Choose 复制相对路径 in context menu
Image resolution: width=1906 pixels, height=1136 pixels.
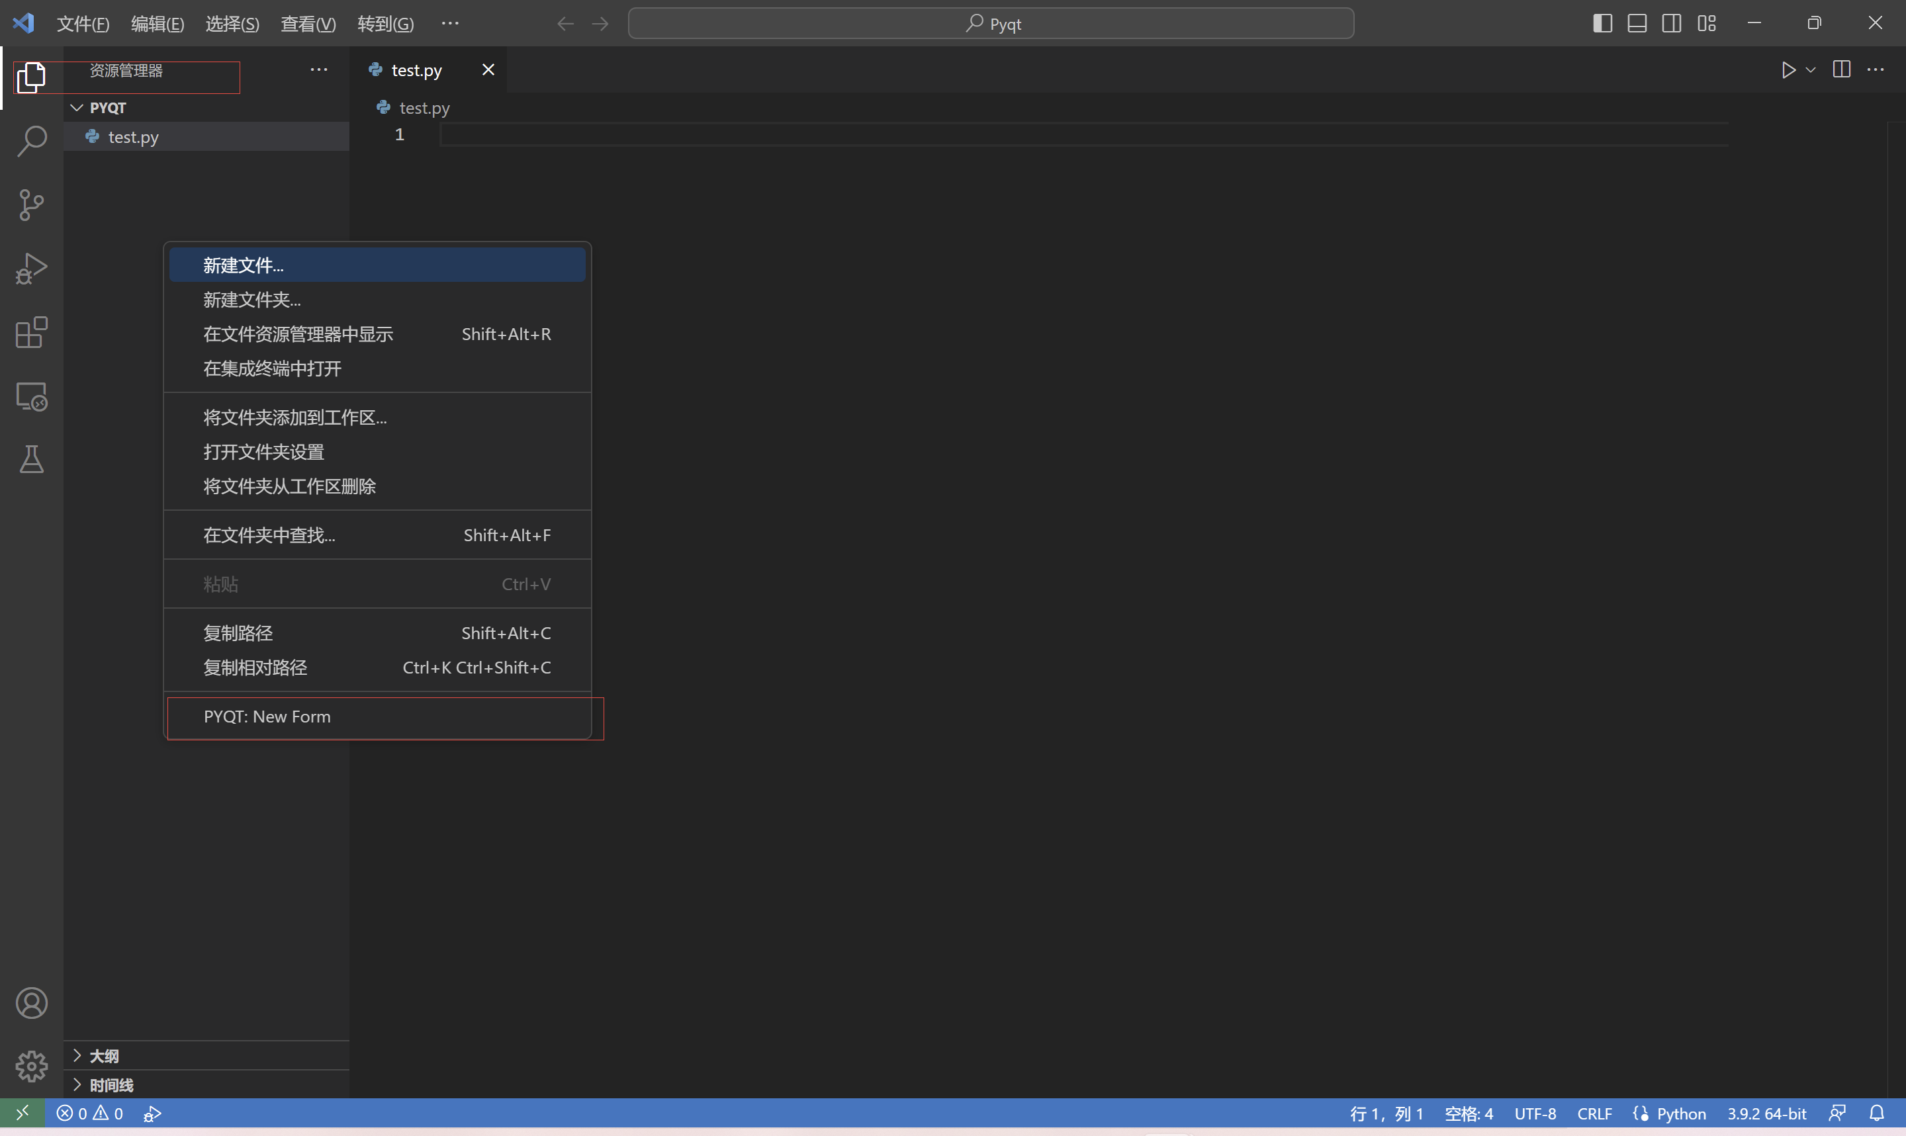tap(377, 668)
